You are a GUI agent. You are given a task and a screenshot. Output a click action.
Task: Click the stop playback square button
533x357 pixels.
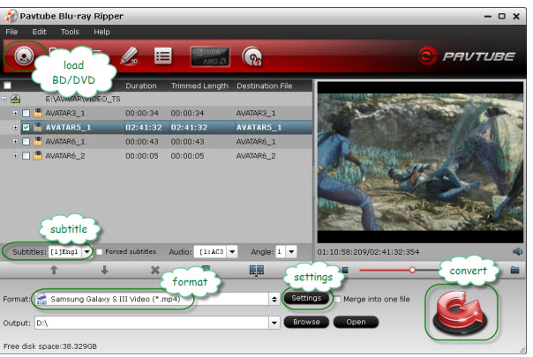(x=345, y=270)
